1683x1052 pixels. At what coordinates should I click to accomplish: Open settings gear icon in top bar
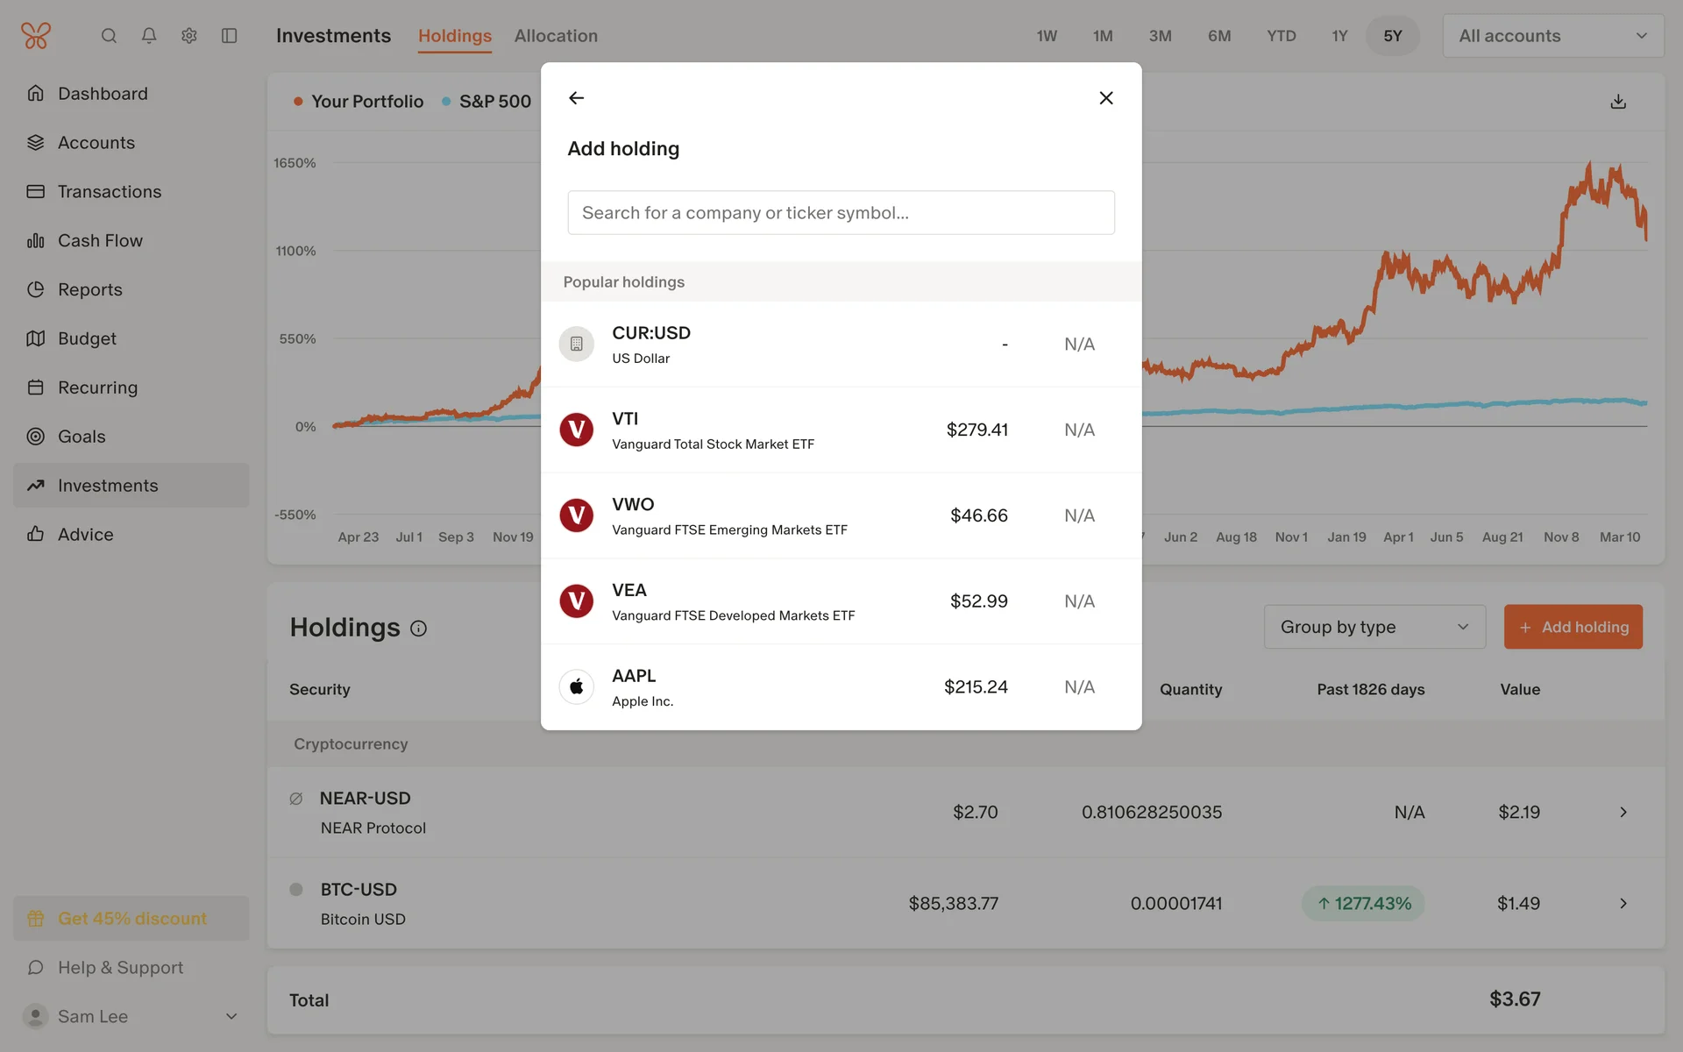[189, 36]
